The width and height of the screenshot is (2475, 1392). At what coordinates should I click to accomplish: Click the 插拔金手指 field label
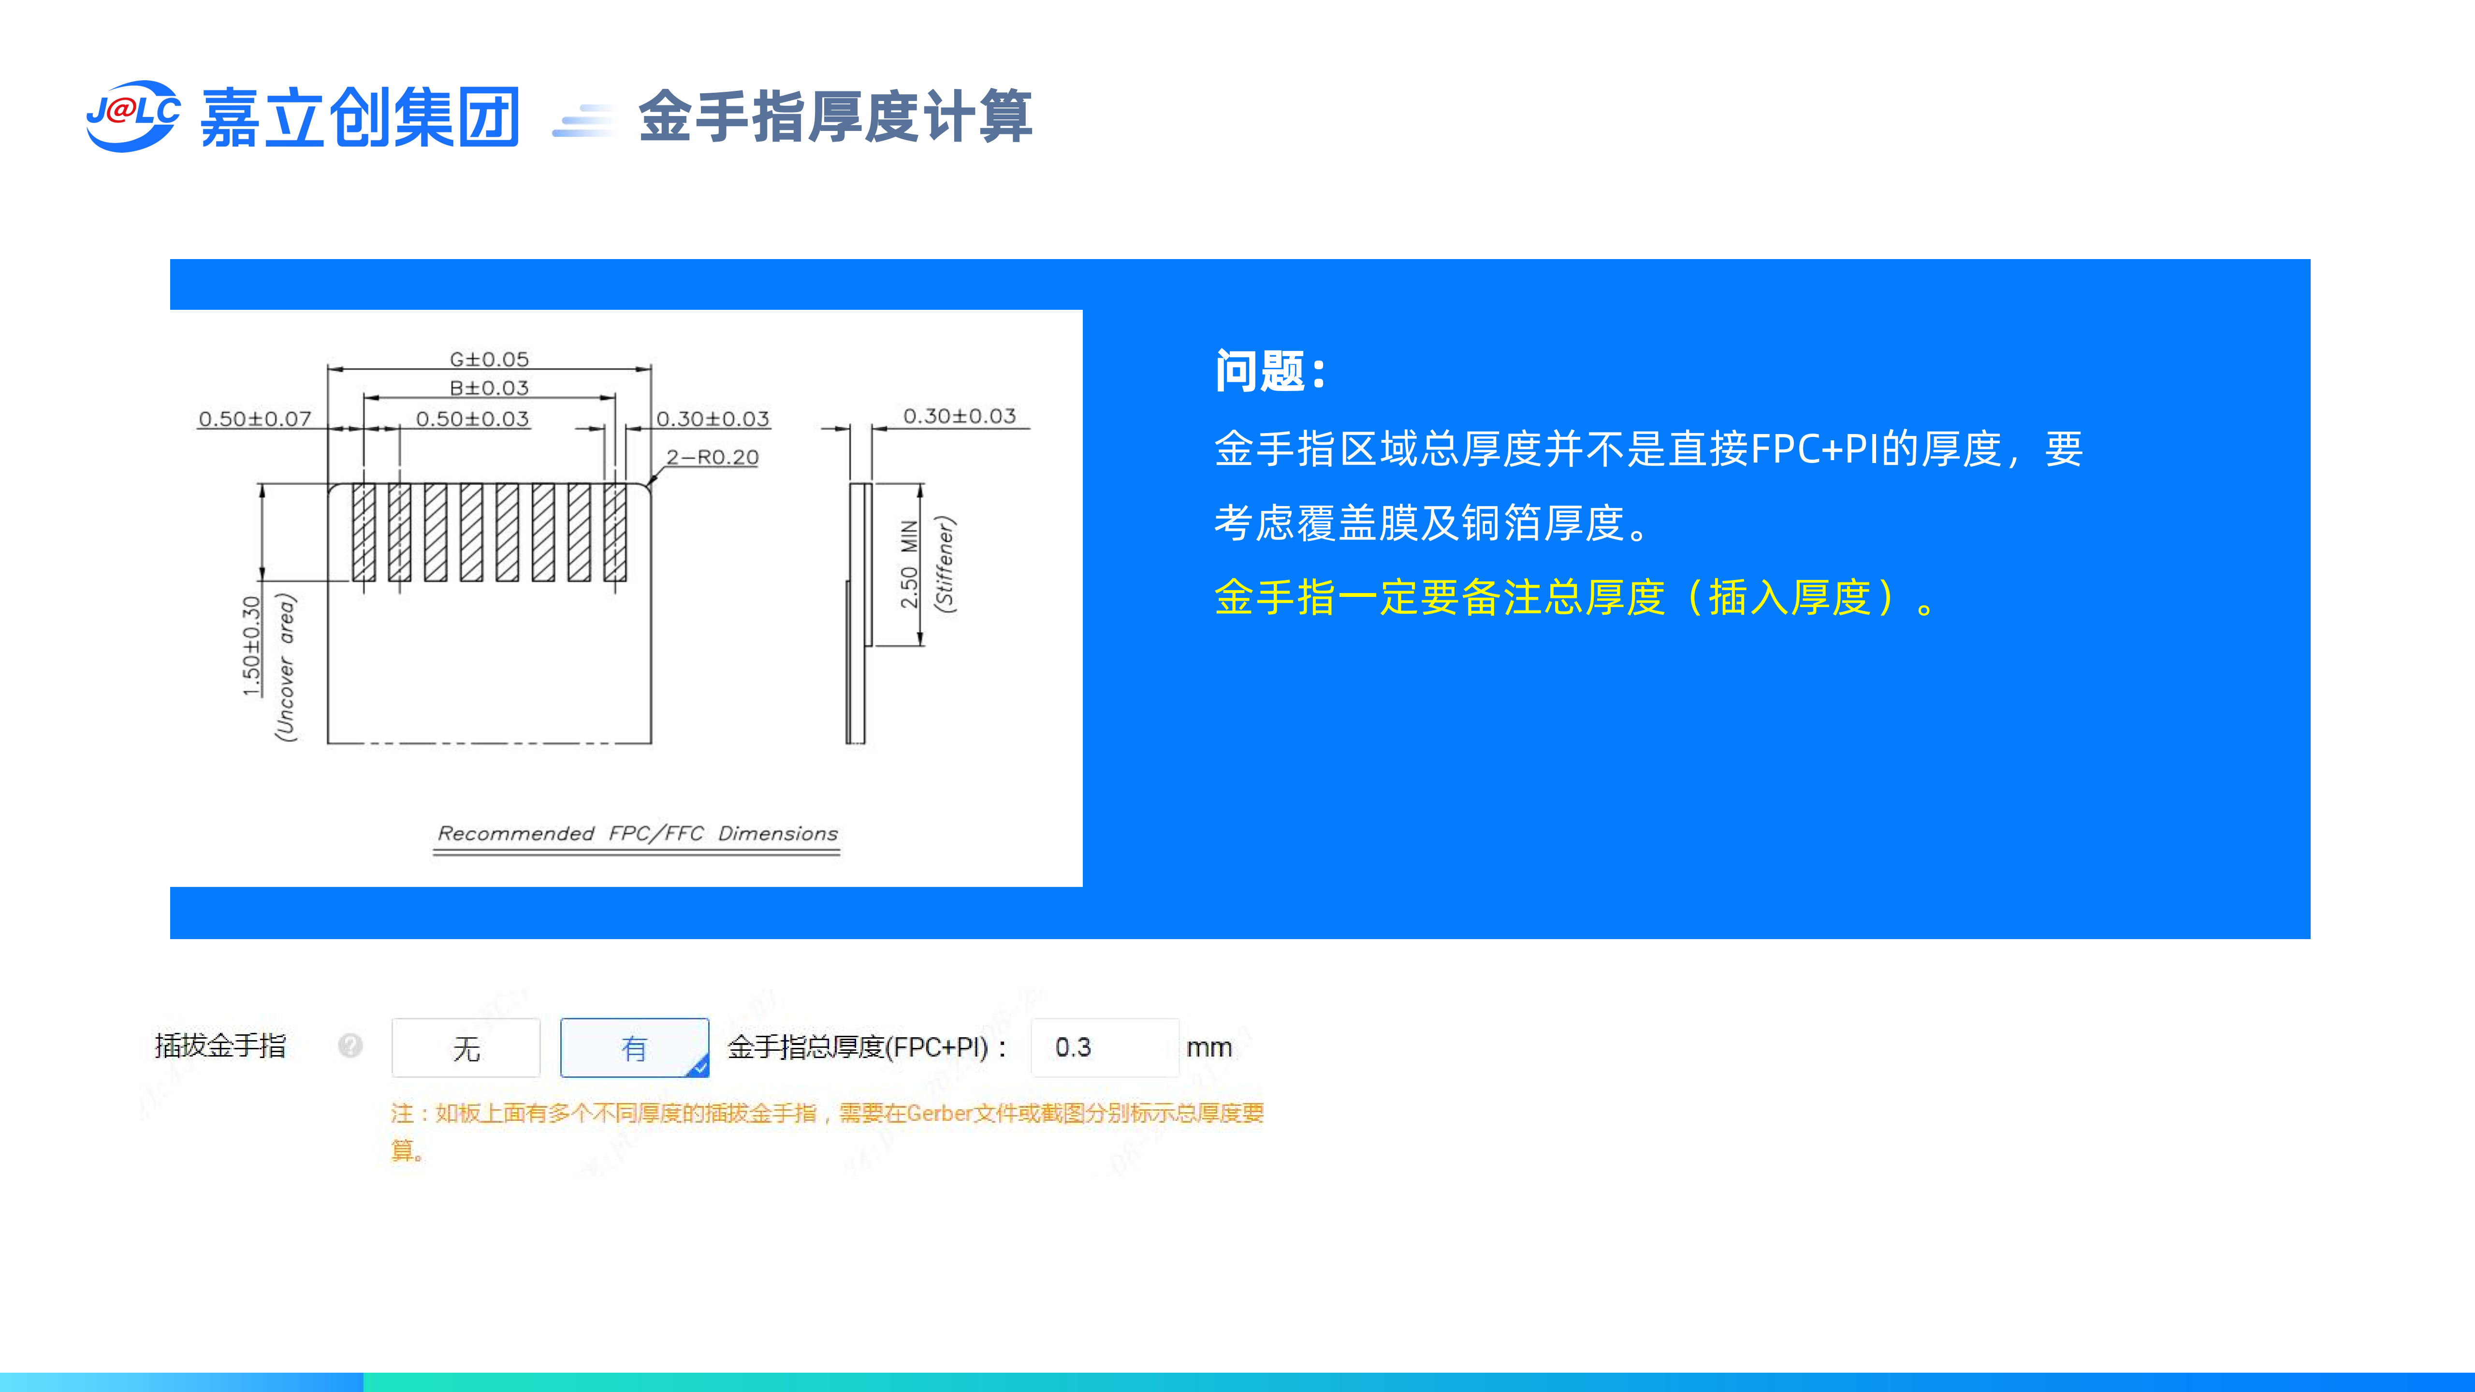[220, 1045]
